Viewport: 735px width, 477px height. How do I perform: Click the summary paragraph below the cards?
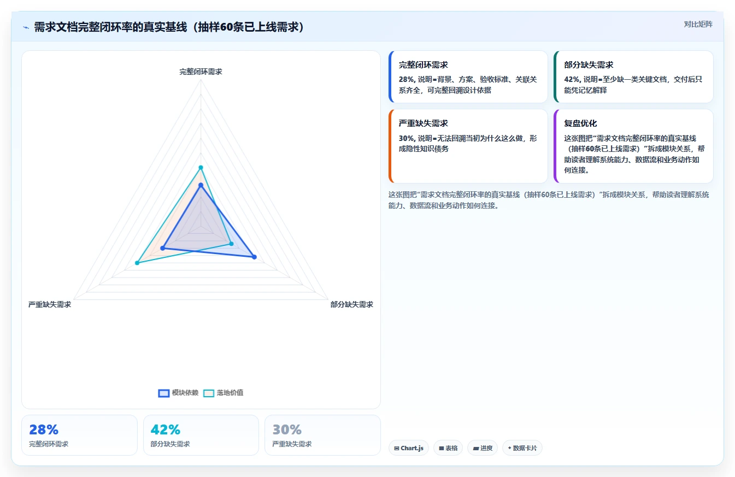[549, 200]
